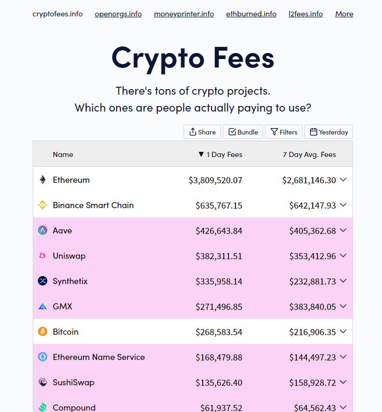This screenshot has height=412, width=382.
Task: Click the Uniswap unicorn logo icon
Action: (x=43, y=255)
